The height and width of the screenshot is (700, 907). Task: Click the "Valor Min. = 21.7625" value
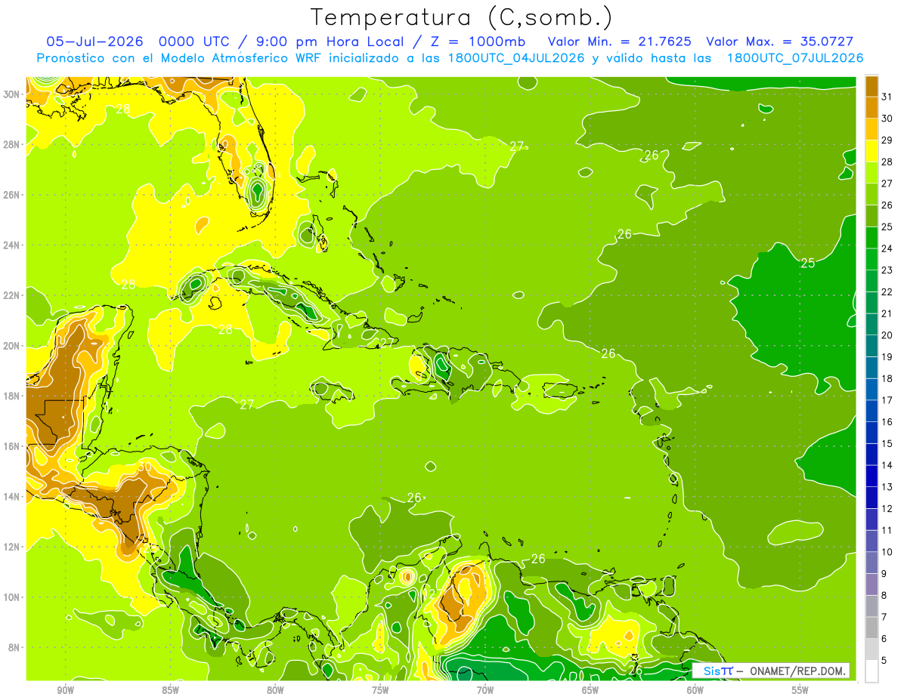point(620,41)
